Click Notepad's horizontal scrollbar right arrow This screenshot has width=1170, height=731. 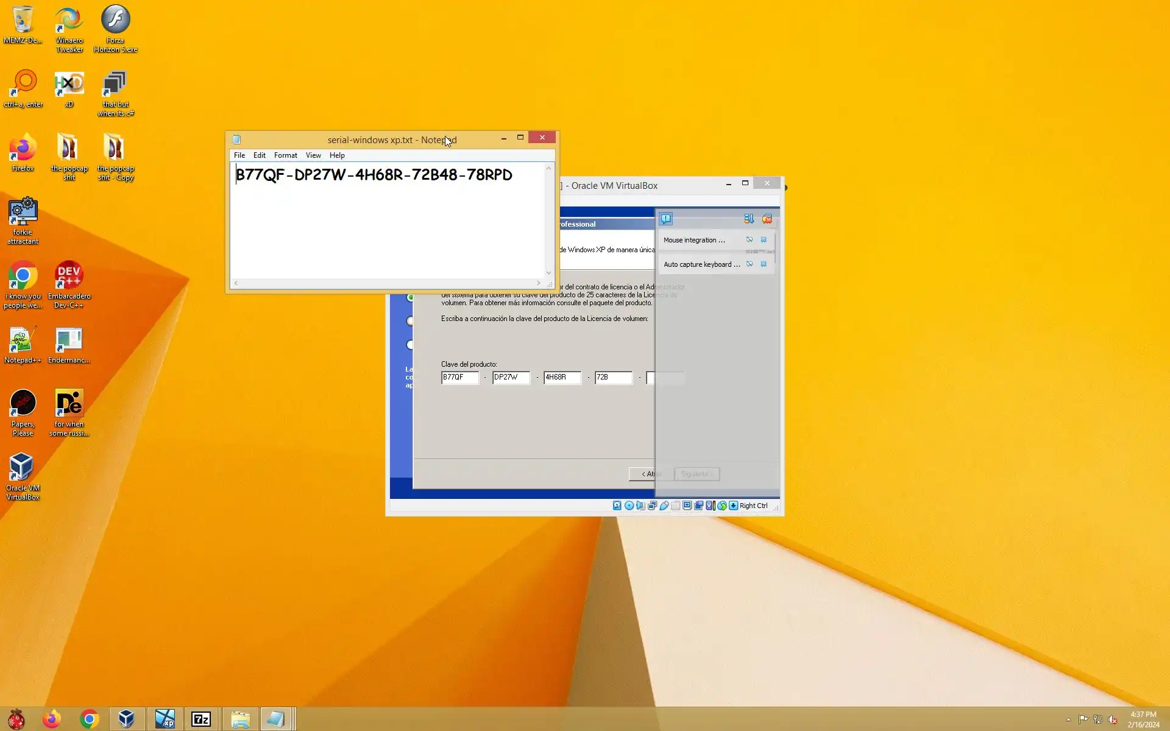(x=538, y=283)
